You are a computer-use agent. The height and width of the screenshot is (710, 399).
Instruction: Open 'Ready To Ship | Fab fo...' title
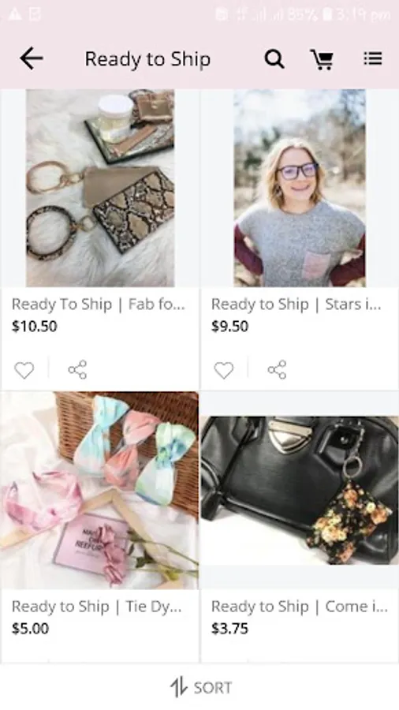(x=98, y=305)
